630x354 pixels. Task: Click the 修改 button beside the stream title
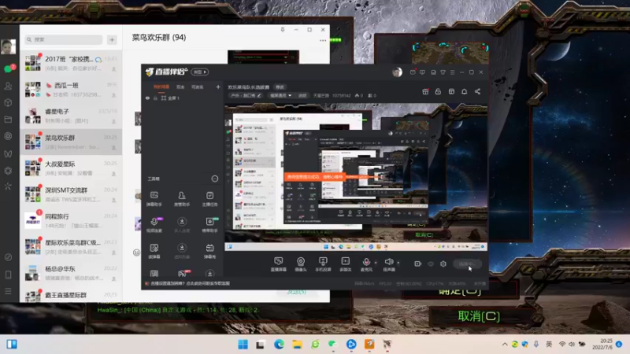point(280,87)
